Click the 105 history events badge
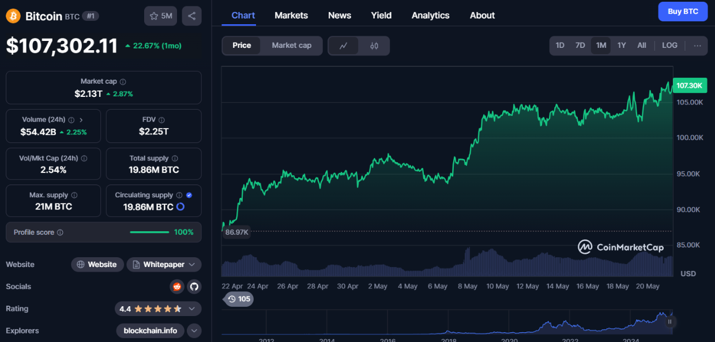 coord(238,299)
